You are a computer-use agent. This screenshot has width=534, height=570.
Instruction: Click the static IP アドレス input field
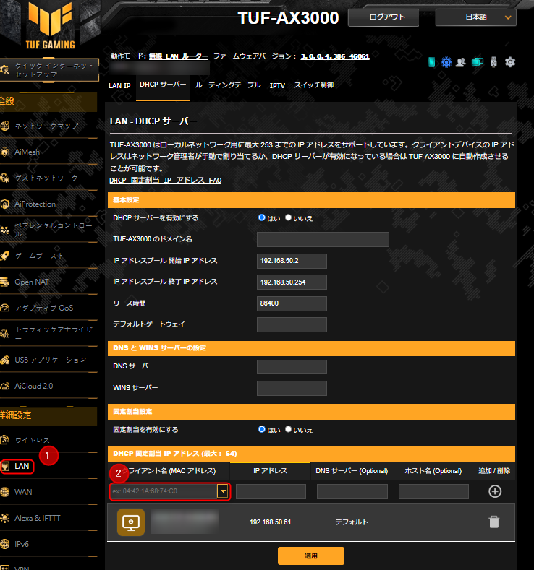[x=271, y=491]
